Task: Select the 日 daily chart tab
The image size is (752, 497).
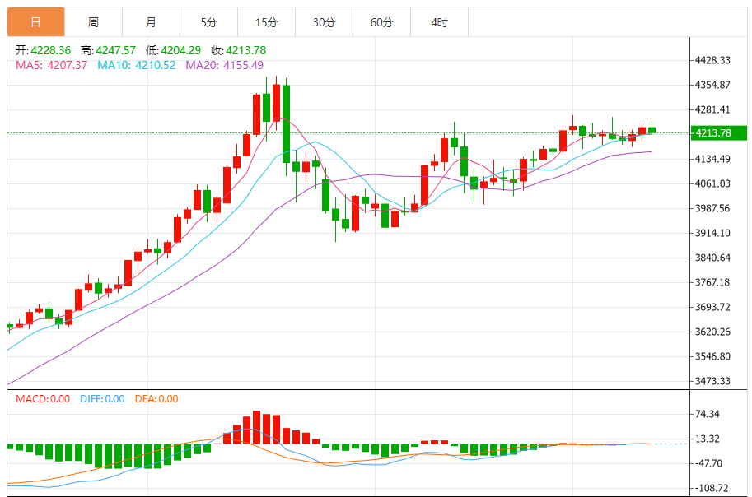Action: (x=35, y=22)
